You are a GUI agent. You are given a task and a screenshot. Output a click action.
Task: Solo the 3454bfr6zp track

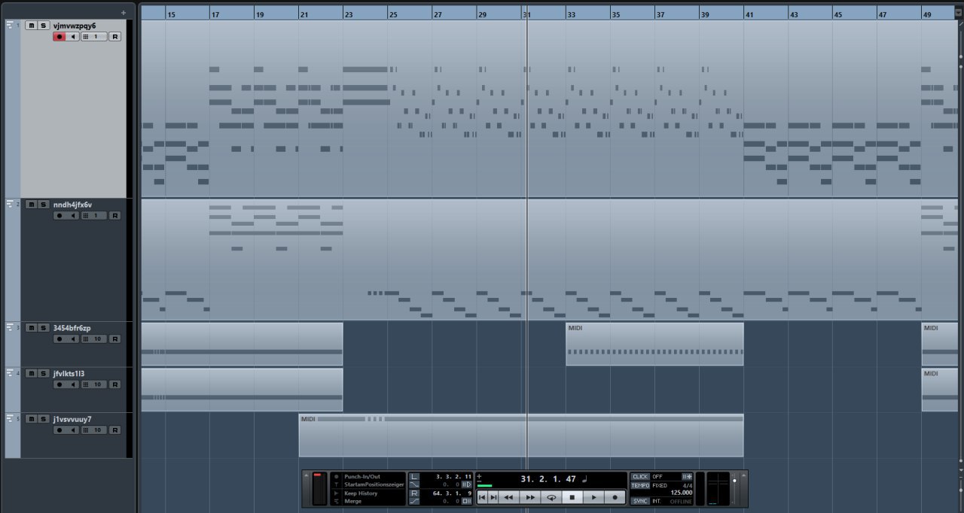[43, 328]
